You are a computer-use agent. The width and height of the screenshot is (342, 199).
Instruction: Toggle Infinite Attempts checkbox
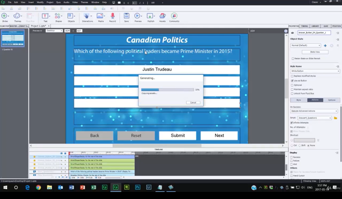[x=292, y=123]
